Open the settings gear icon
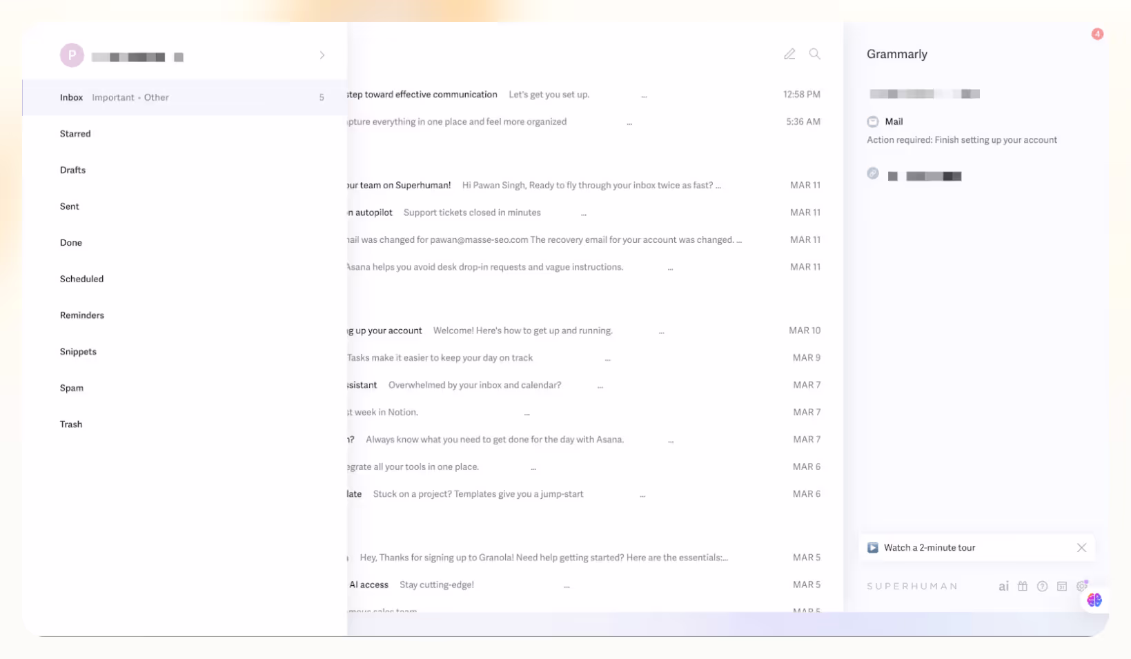 (x=1081, y=586)
